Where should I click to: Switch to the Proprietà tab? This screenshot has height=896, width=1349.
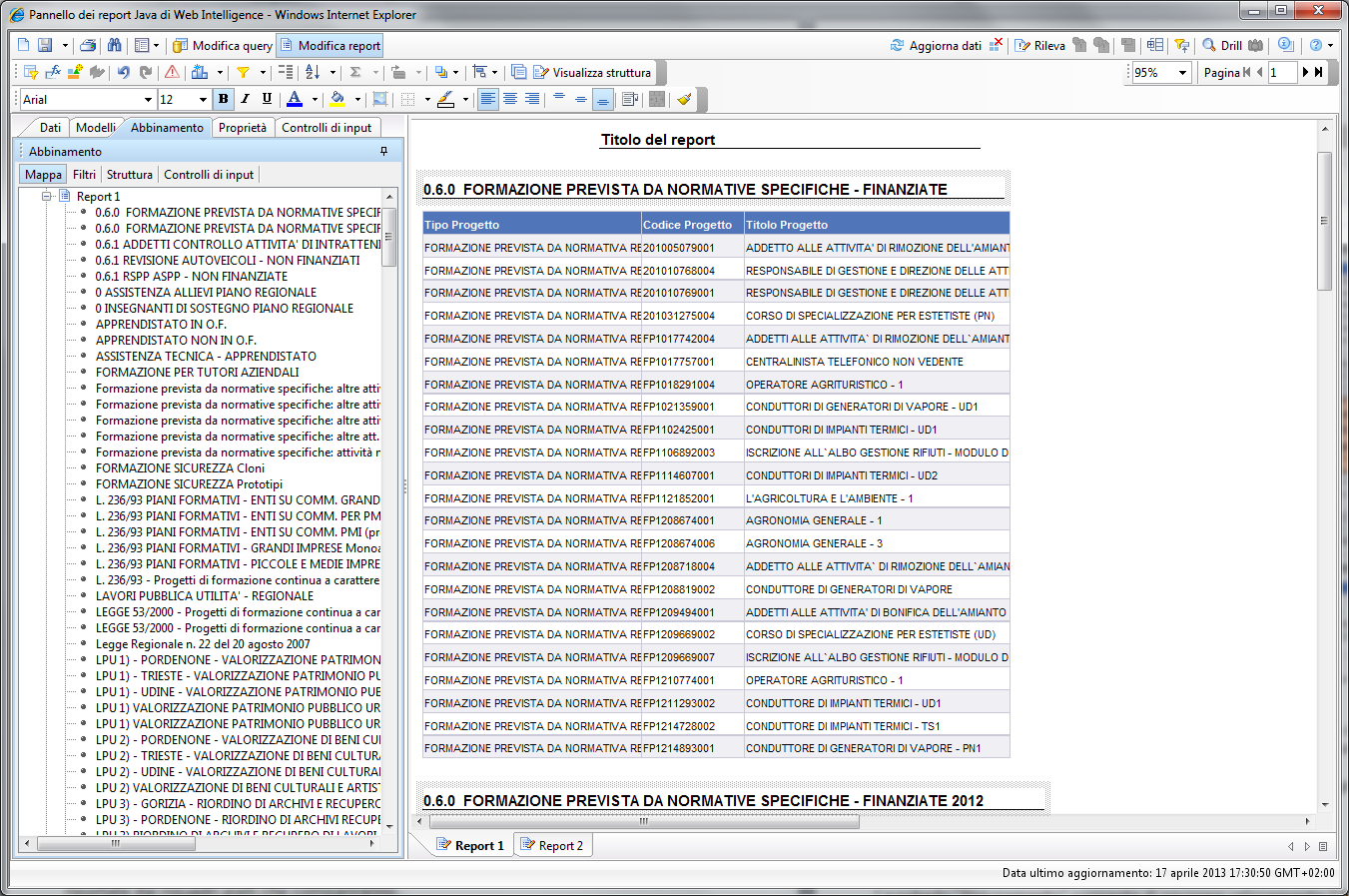243,128
